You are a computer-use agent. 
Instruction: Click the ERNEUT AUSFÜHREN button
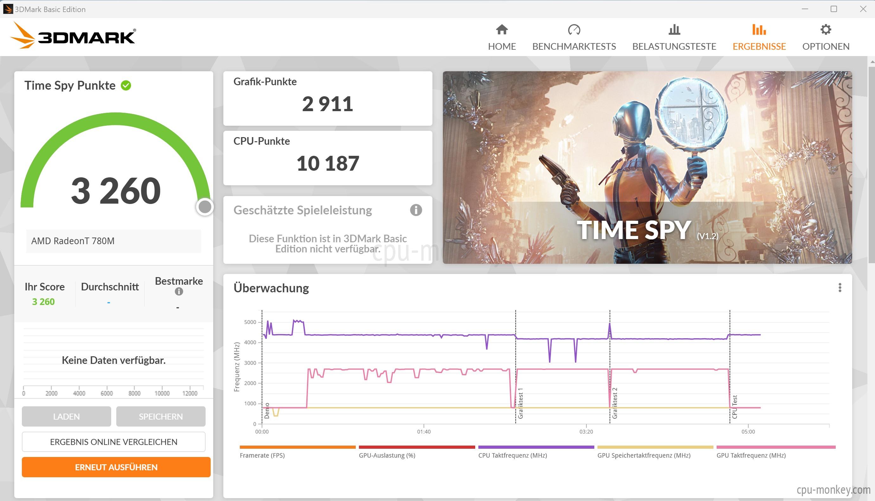click(116, 467)
